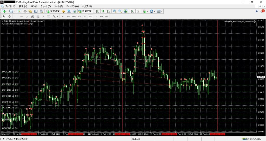This screenshot has width=266, height=141.
Task: Toggle the chart auto scroll button
Action: [132, 11]
